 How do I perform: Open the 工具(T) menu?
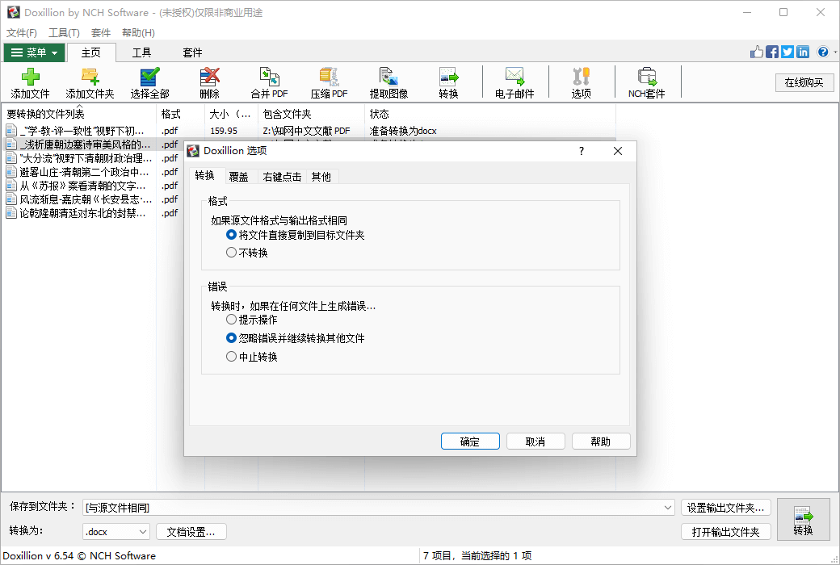[x=64, y=32]
